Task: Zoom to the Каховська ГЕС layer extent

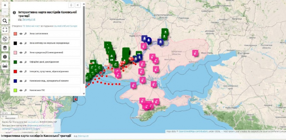Action: click(x=26, y=90)
